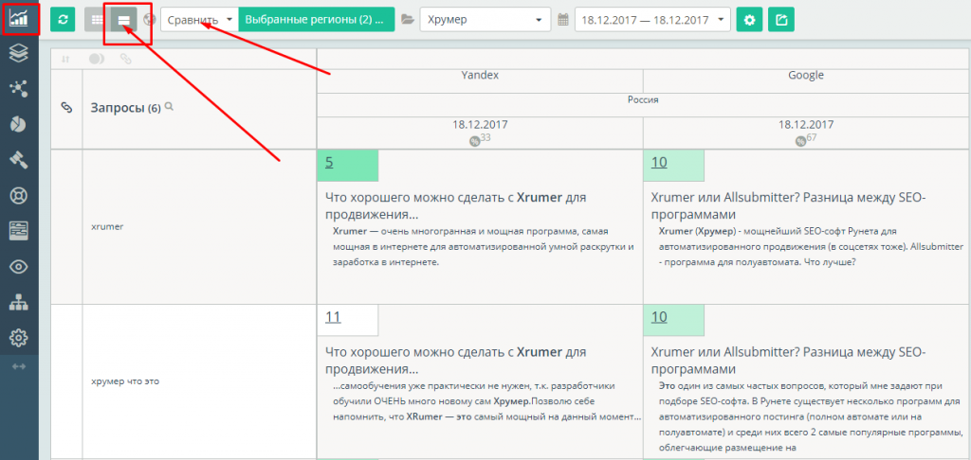The width and height of the screenshot is (971, 460).
Task: Click the 18.12.2017 date under Google
Action: (x=806, y=124)
